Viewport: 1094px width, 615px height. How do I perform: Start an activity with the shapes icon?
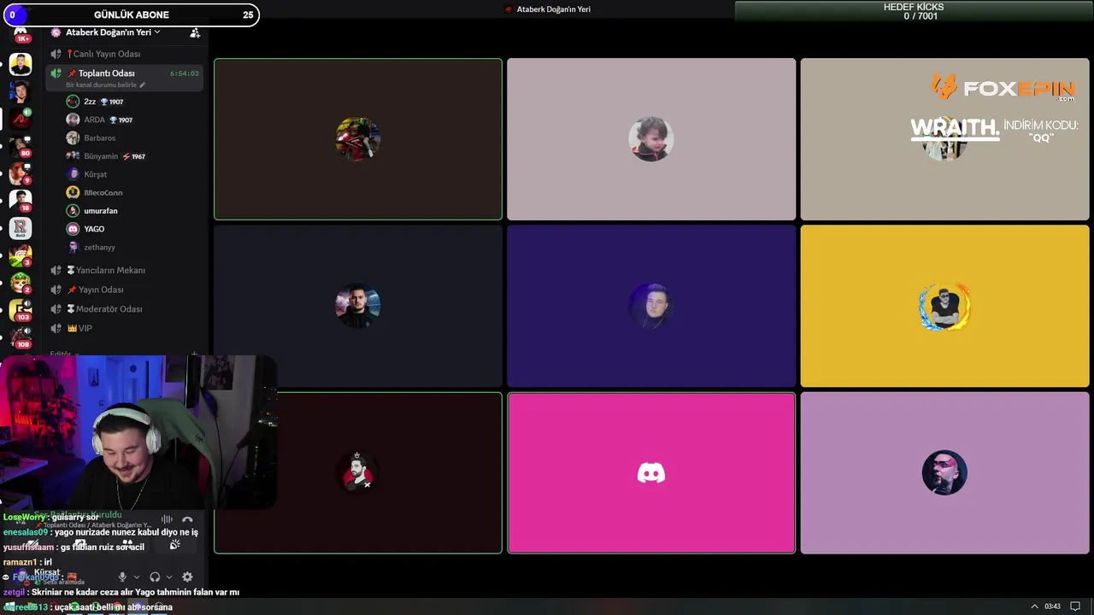pos(126,545)
